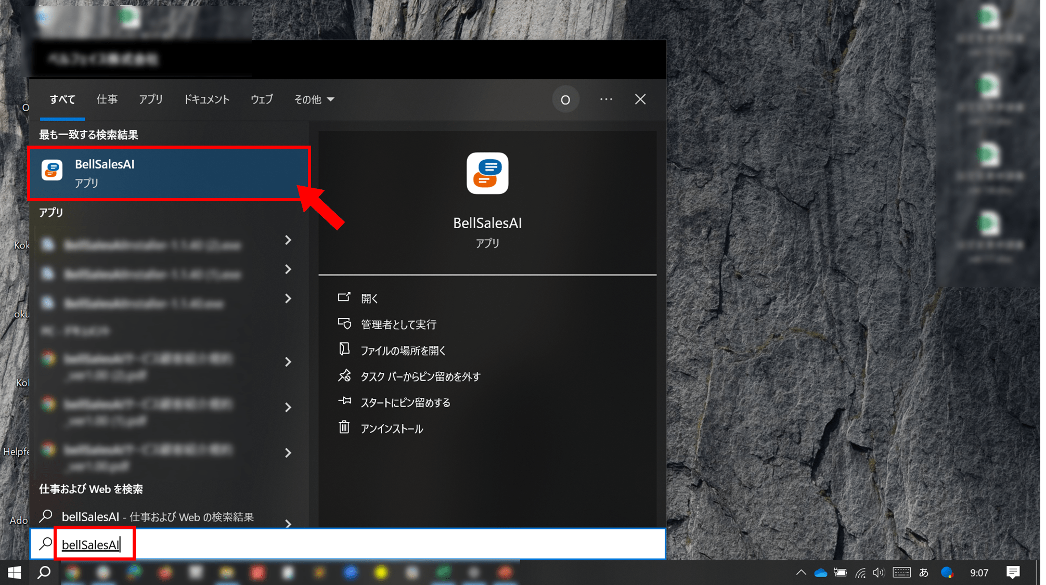Click the OneDrive cloud tray icon
This screenshot has width=1046, height=585.
click(821, 573)
